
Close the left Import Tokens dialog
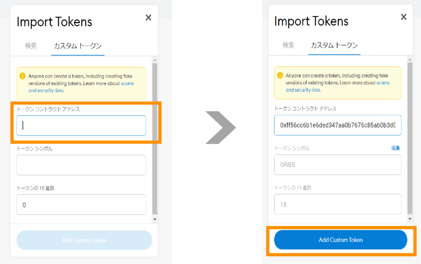click(x=148, y=17)
